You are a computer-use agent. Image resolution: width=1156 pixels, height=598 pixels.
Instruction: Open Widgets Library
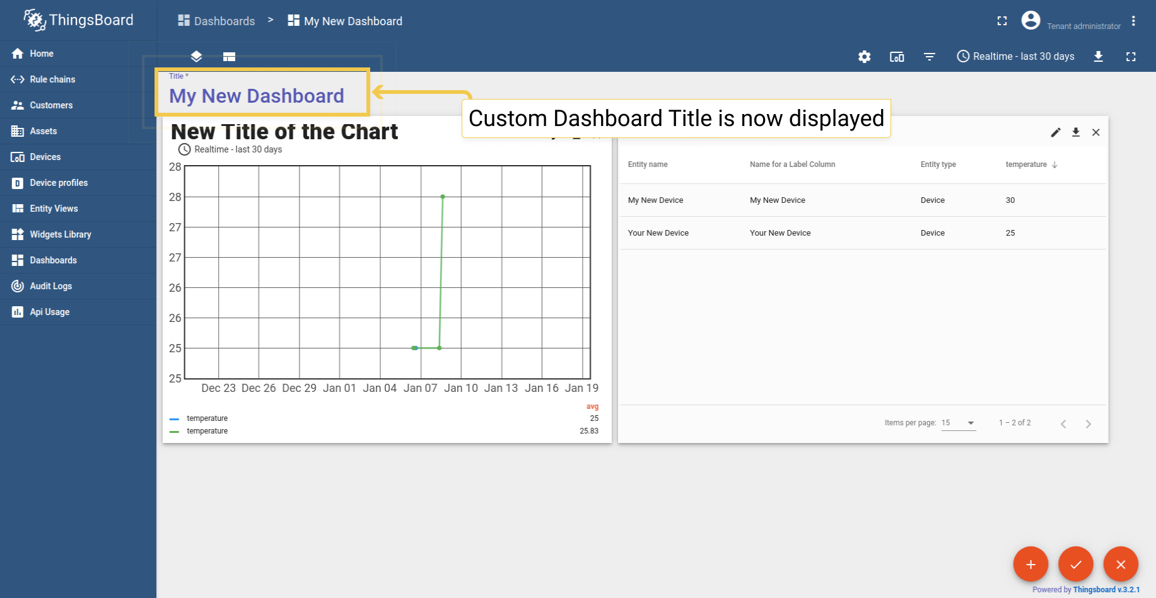[x=78, y=234]
